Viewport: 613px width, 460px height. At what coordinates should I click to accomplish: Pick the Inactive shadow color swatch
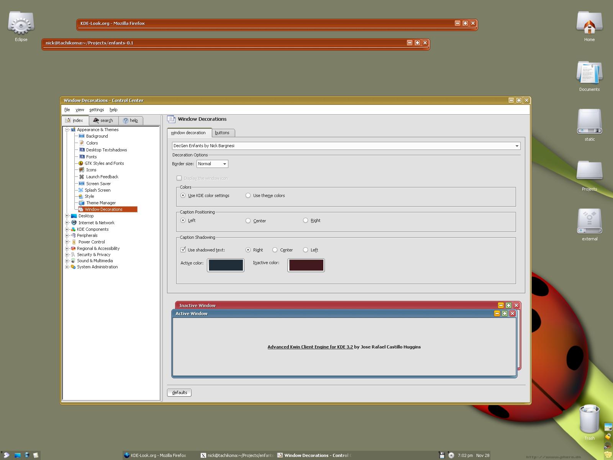pos(306,265)
